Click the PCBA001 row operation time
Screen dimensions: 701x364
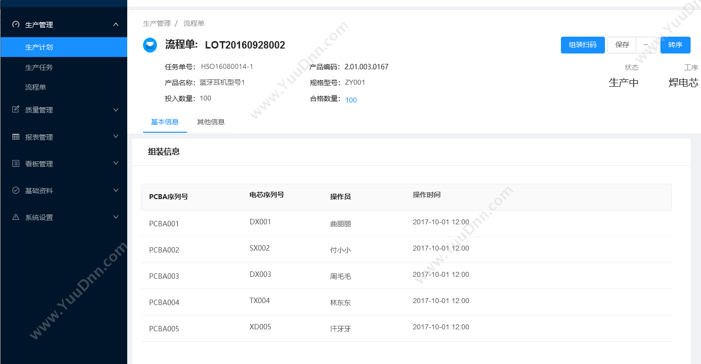pos(441,222)
